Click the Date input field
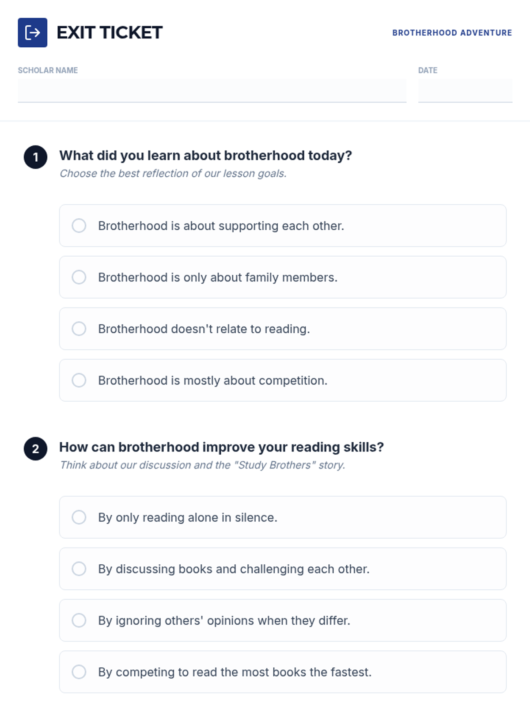This screenshot has height=707, width=530. tap(465, 91)
